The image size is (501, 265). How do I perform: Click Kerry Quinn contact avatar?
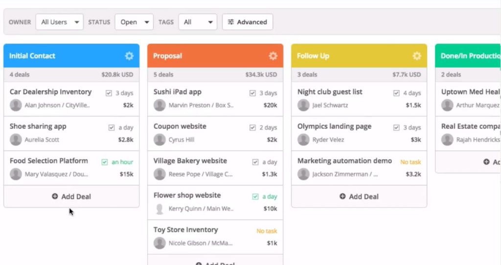click(159, 208)
